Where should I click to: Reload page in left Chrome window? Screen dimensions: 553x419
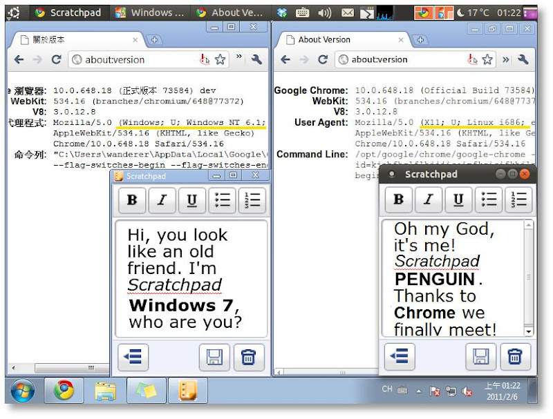[57, 59]
